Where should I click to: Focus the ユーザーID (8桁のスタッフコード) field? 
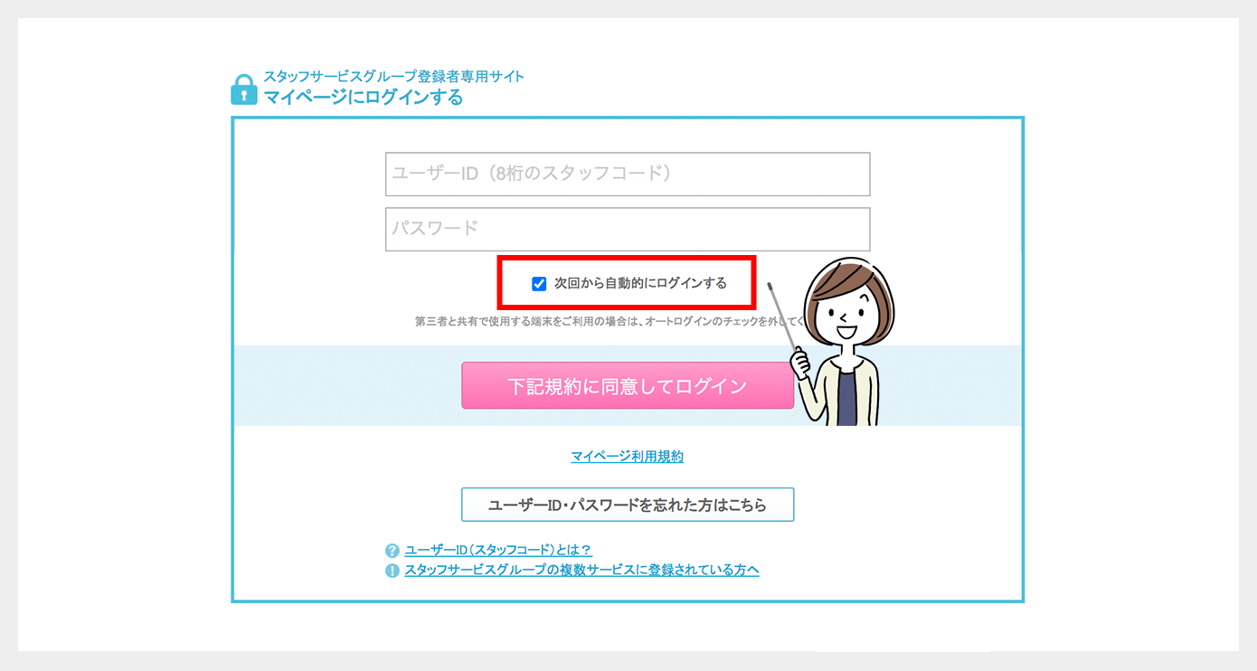point(628,174)
